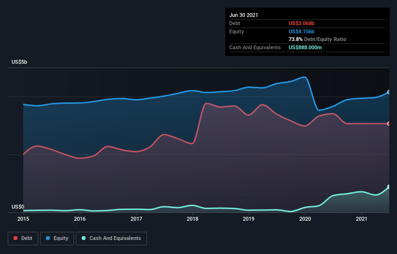397x254 pixels.
Task: Click the 2017 x-axis label
Action: tap(136, 219)
